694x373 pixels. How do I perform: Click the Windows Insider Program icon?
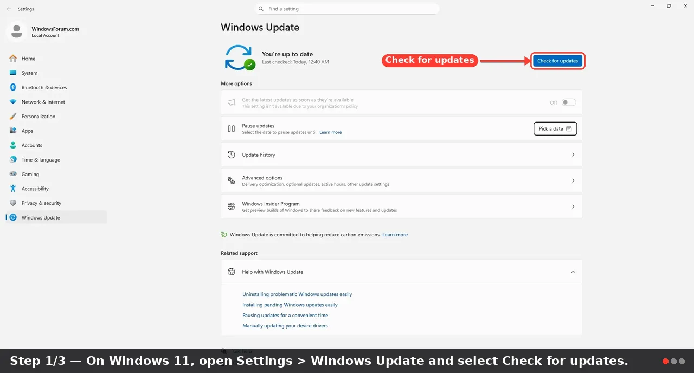pos(232,207)
